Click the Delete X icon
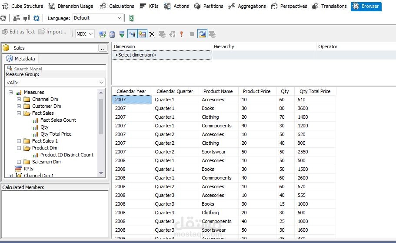The image size is (396, 243). [152, 34]
